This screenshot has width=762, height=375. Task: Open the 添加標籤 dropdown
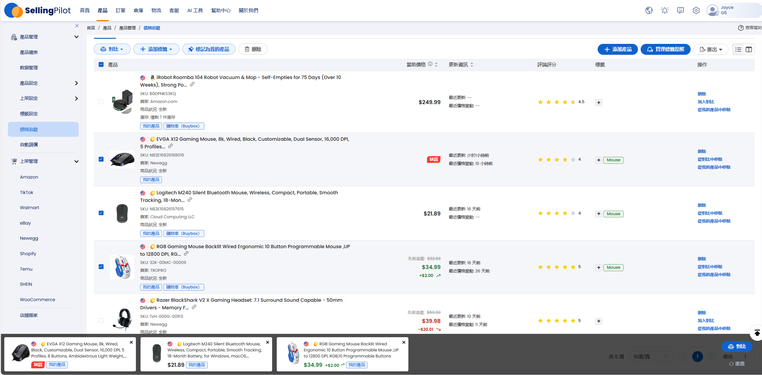(x=156, y=49)
